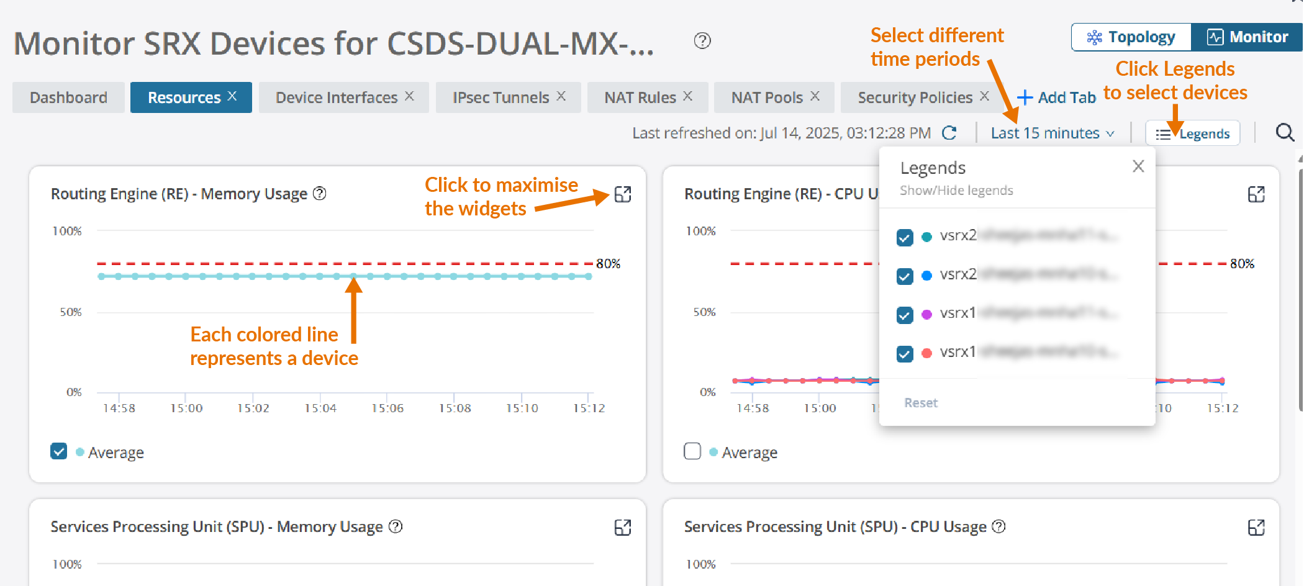Click the refresh icon beside last refreshed time
1304x586 pixels.
tap(949, 133)
